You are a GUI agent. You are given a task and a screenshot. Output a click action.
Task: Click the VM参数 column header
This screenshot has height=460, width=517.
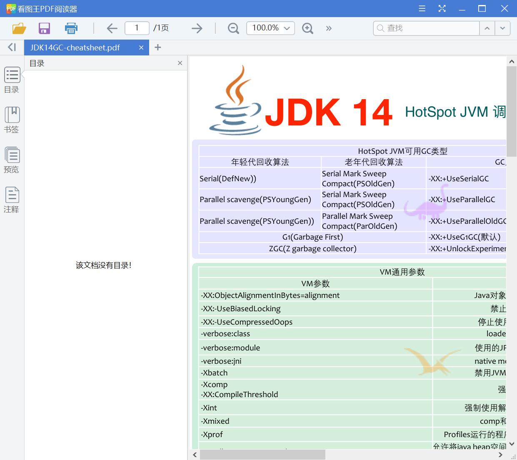coord(315,284)
